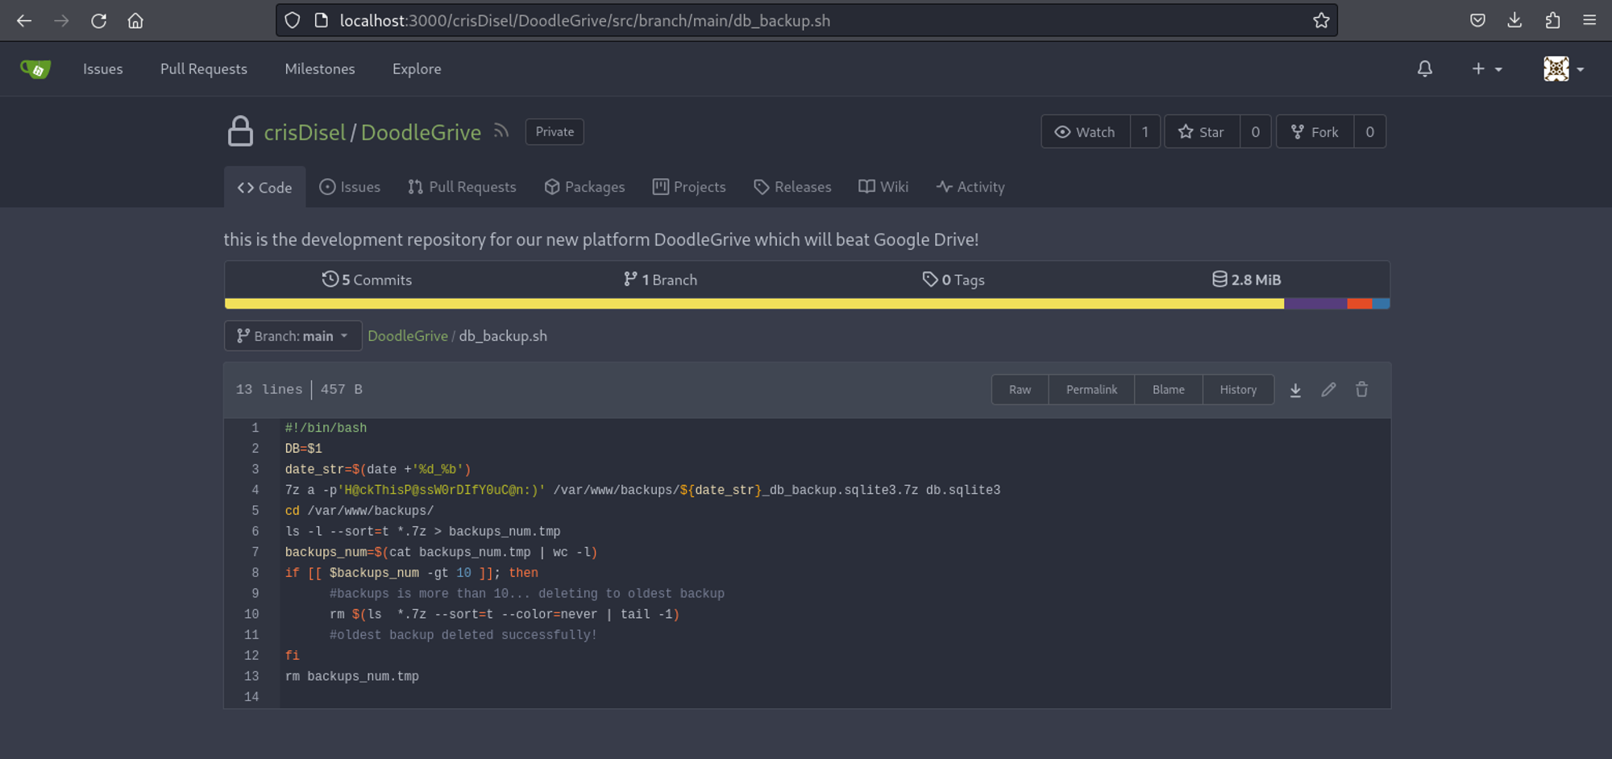Fork the DoodleGrive repository
1612x759 pixels.
[1315, 132]
